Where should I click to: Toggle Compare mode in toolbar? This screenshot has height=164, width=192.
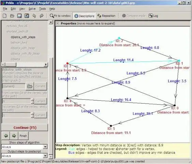(x=134, y=16)
